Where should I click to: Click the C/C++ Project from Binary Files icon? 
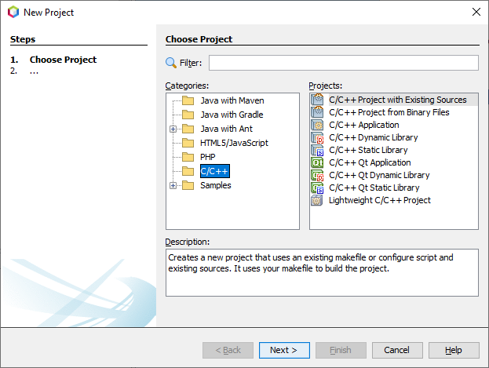click(317, 112)
